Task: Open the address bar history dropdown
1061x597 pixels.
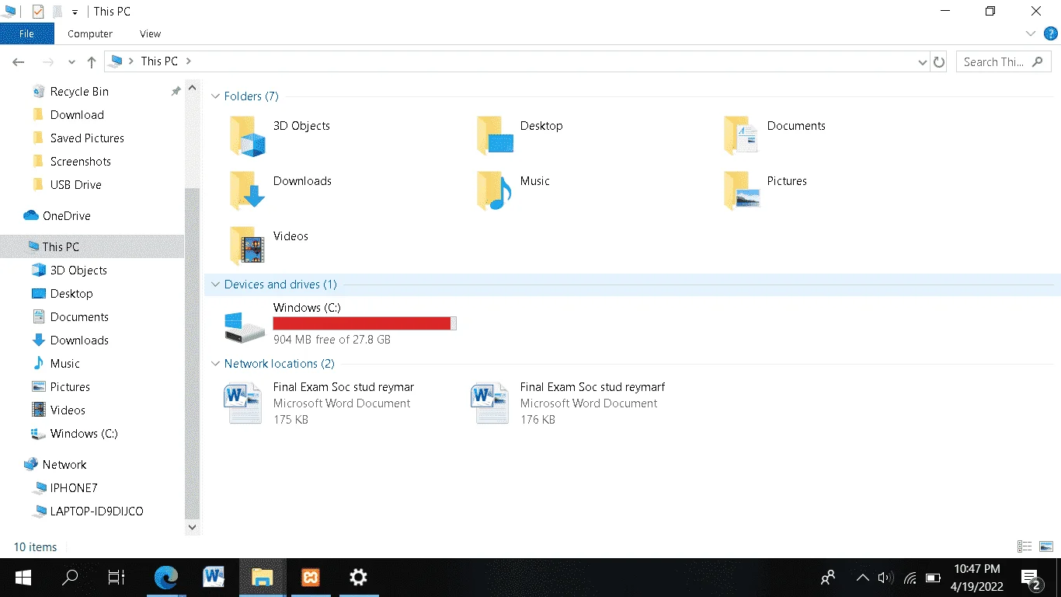Action: tap(922, 62)
